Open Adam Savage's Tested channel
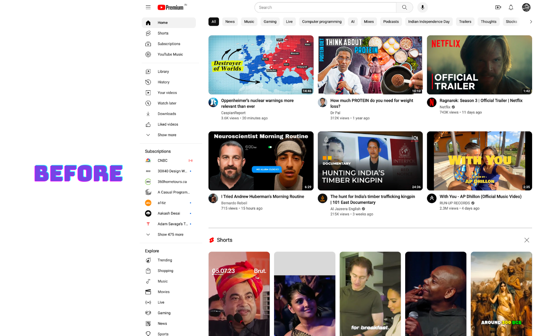This screenshot has height=336, width=538. [x=169, y=224]
